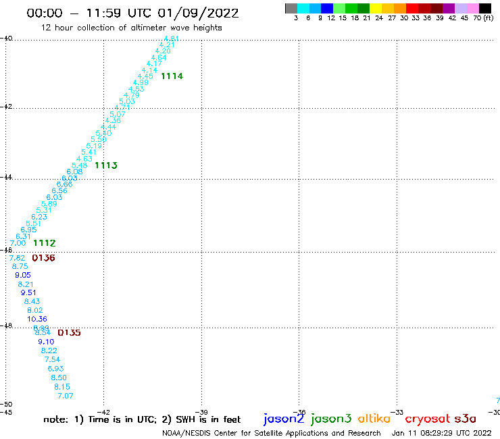Select the 8.22 data point

tap(49, 351)
